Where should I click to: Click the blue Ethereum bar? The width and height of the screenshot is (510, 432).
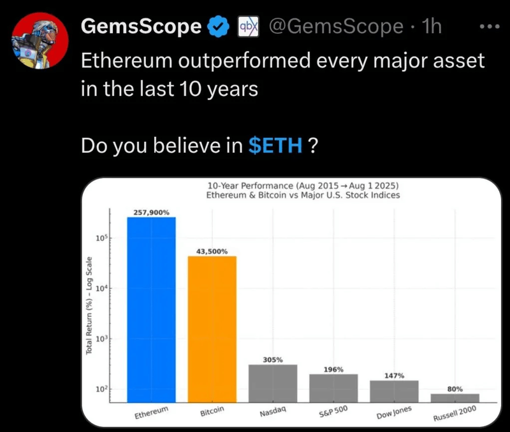click(151, 309)
